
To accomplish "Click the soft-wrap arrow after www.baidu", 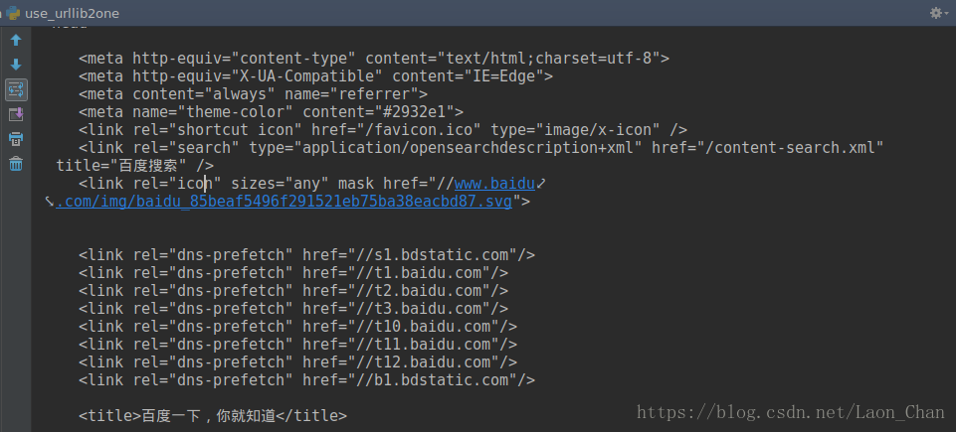I will click(x=540, y=182).
